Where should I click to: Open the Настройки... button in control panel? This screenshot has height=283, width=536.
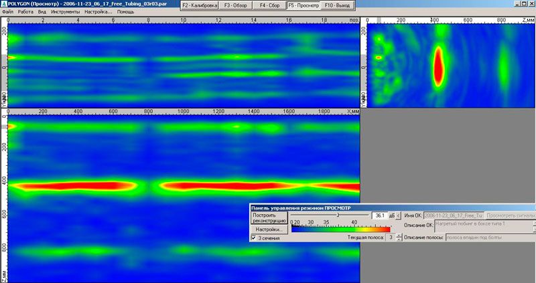point(269,229)
